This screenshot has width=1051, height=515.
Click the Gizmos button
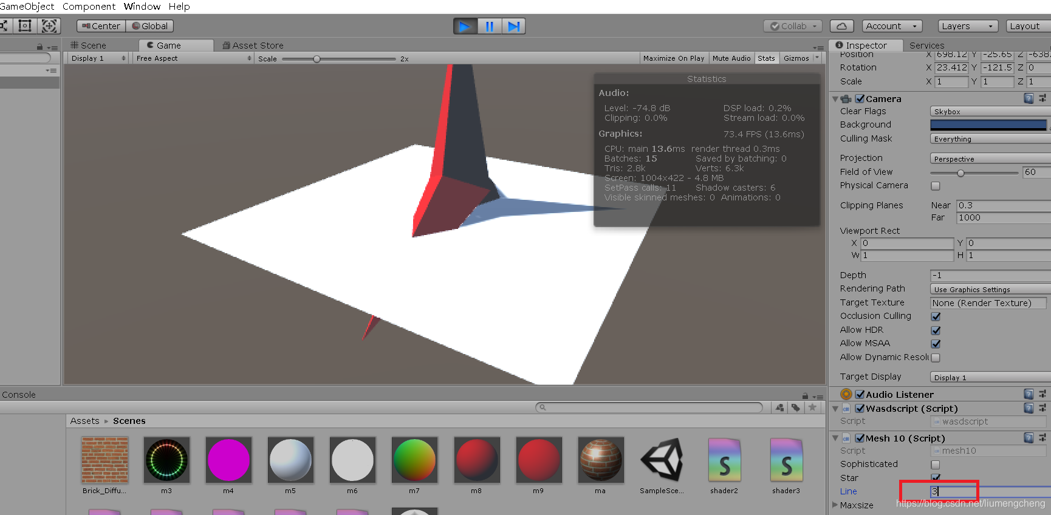point(796,58)
